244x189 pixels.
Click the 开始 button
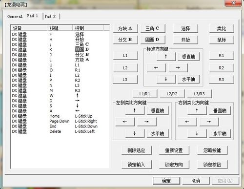point(185,40)
